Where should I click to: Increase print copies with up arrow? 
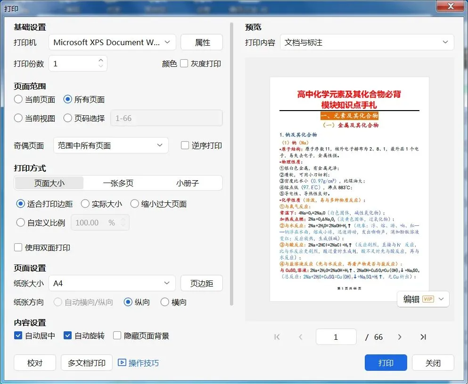click(101, 60)
